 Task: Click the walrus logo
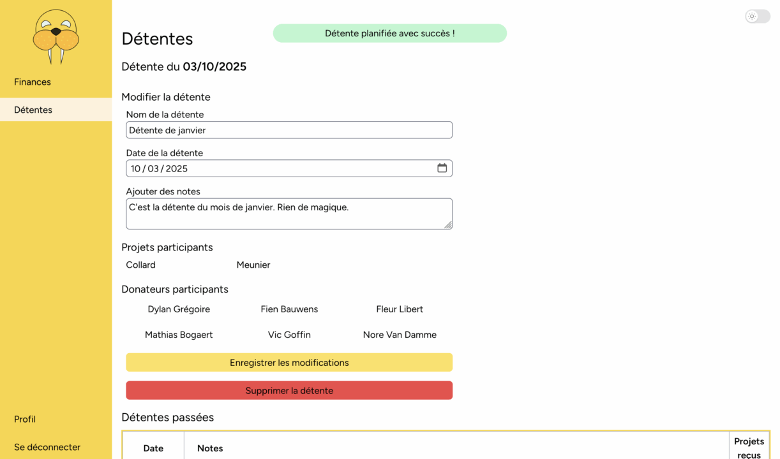[56, 36]
